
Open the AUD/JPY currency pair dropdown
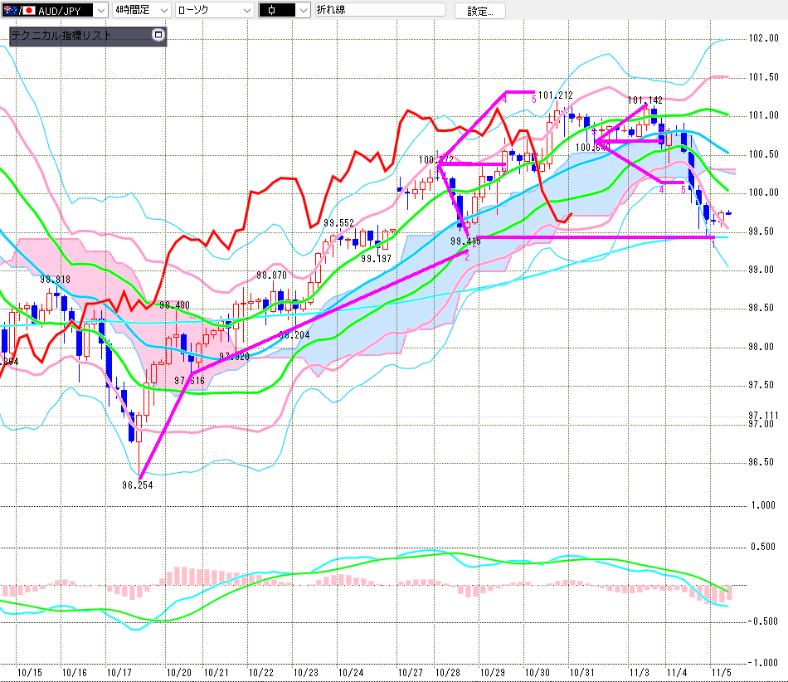(100, 10)
